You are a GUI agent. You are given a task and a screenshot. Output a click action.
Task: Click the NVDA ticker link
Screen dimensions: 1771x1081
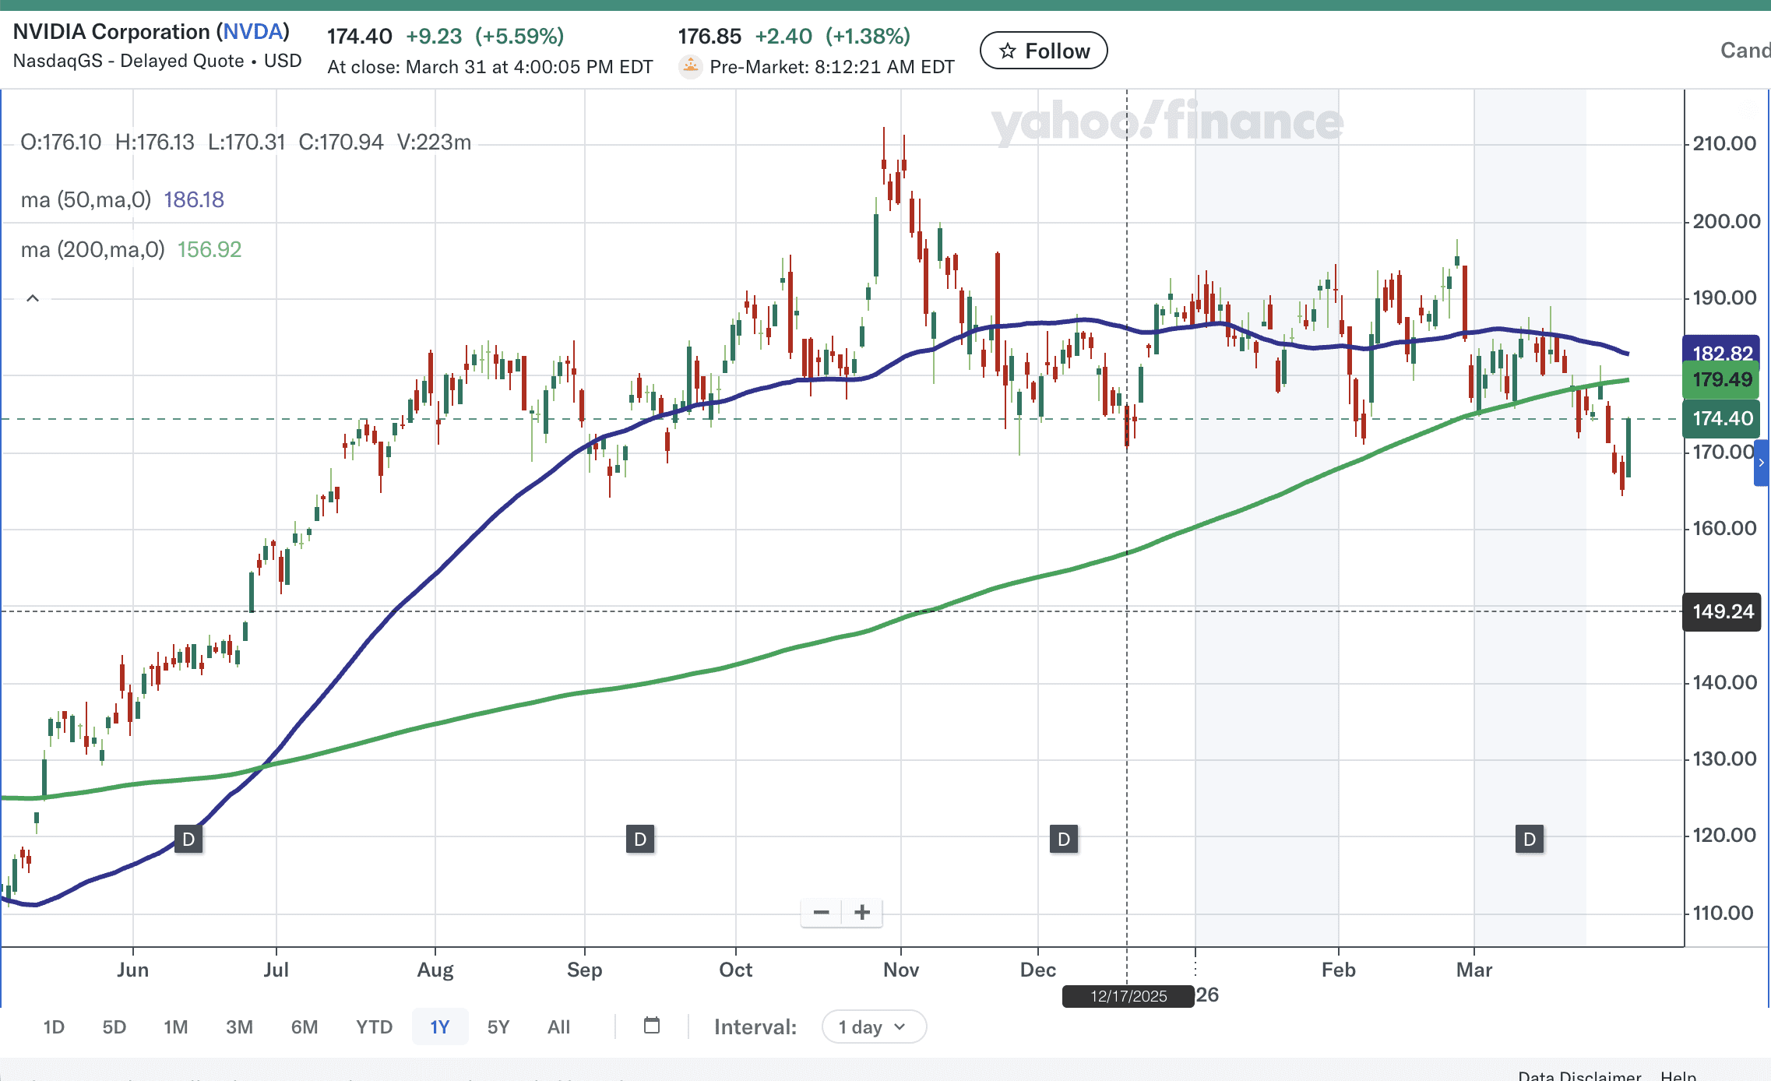pyautogui.click(x=252, y=32)
